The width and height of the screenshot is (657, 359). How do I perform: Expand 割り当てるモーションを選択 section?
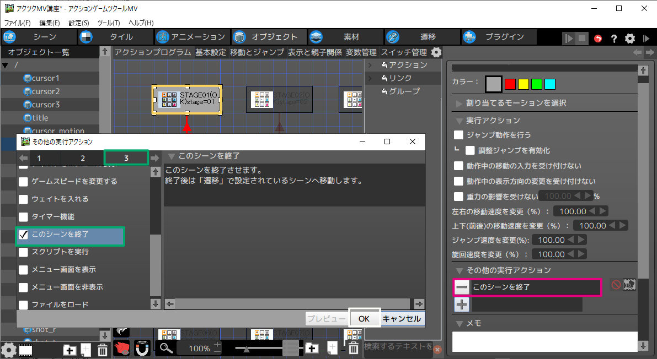pyautogui.click(x=460, y=103)
